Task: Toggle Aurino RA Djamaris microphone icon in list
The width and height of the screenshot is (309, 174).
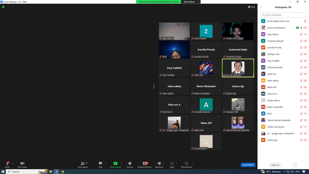Action: pos(301,28)
